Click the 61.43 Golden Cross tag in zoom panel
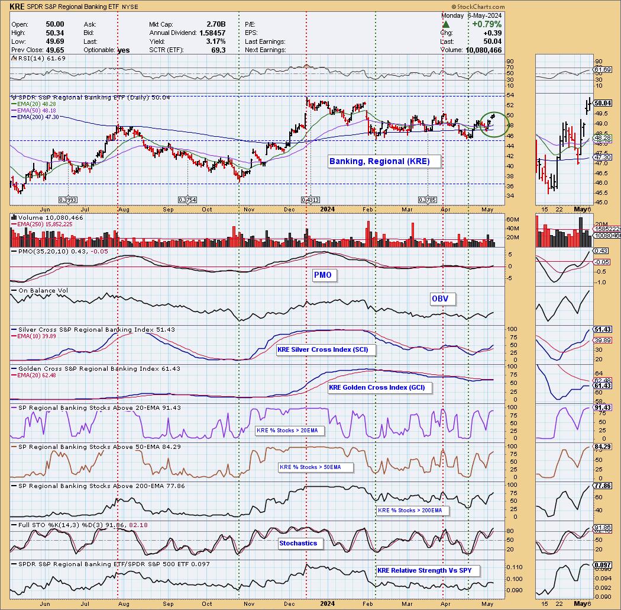The width and height of the screenshot is (621, 610). (x=603, y=386)
